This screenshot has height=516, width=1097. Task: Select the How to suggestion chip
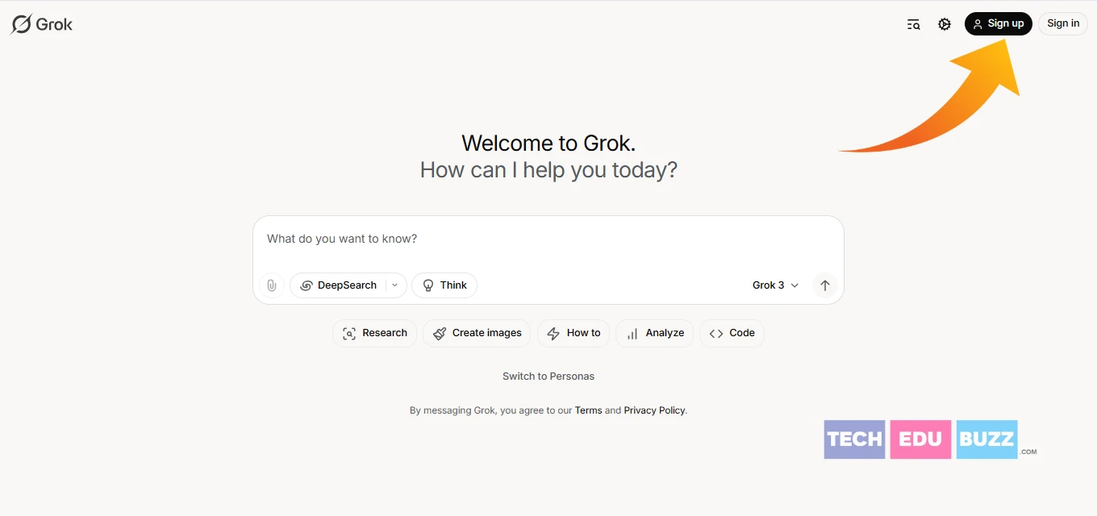tap(574, 333)
